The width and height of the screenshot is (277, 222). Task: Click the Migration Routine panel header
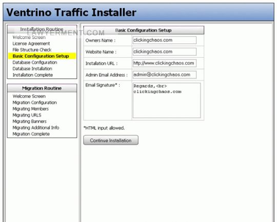click(42, 88)
